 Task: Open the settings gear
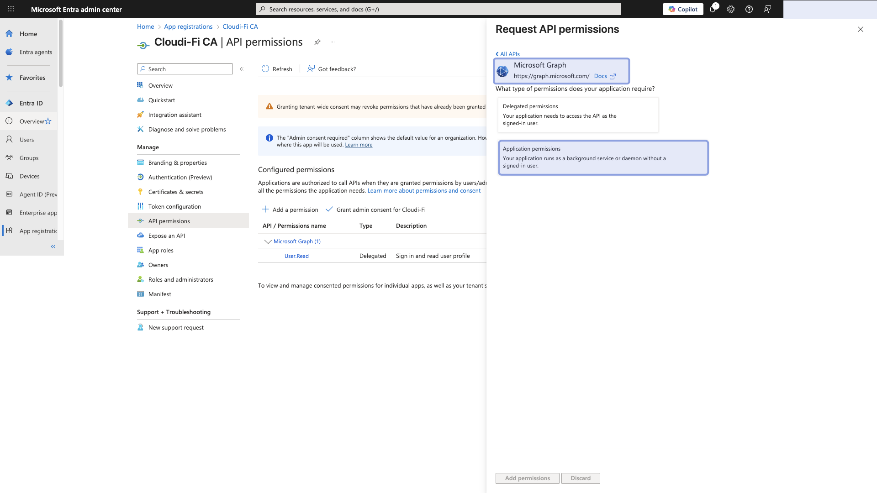pyautogui.click(x=731, y=9)
